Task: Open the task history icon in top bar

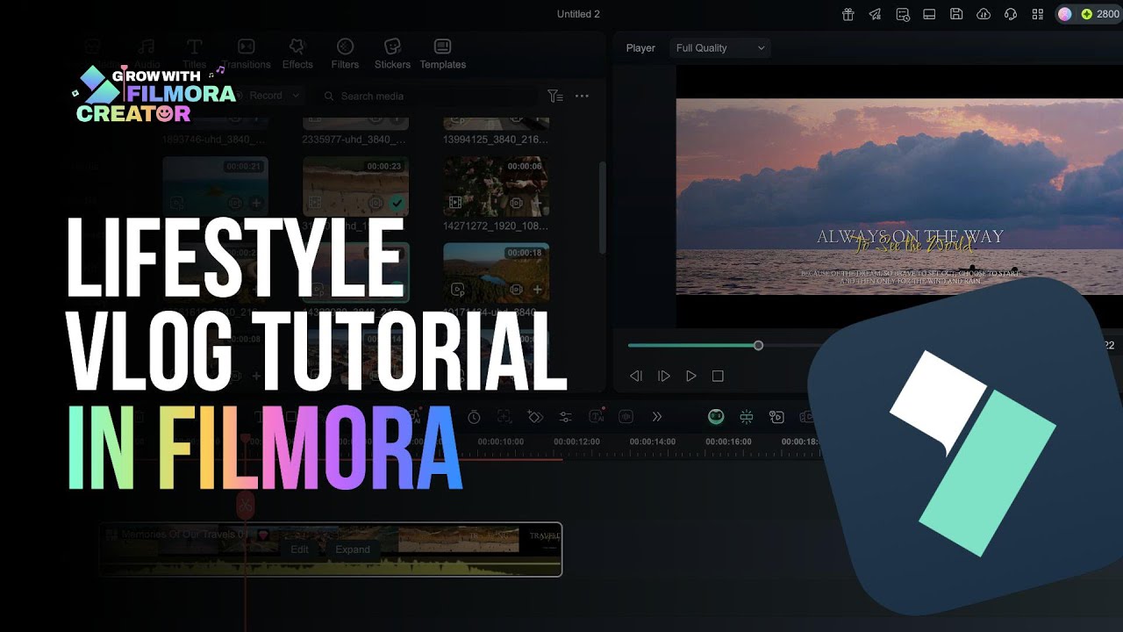Action: pyautogui.click(x=902, y=14)
